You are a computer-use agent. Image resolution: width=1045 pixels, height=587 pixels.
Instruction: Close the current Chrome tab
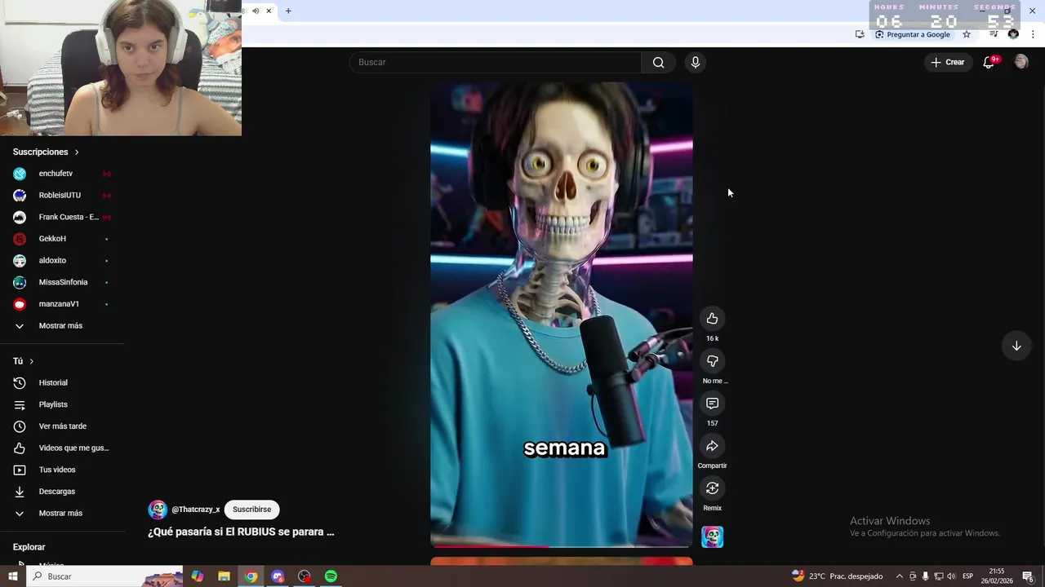click(269, 11)
